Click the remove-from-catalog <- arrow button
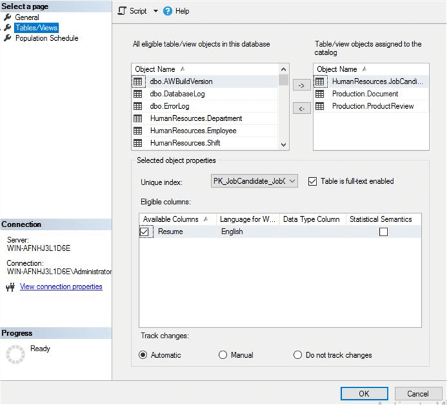This screenshot has width=447, height=405. pos(302,109)
